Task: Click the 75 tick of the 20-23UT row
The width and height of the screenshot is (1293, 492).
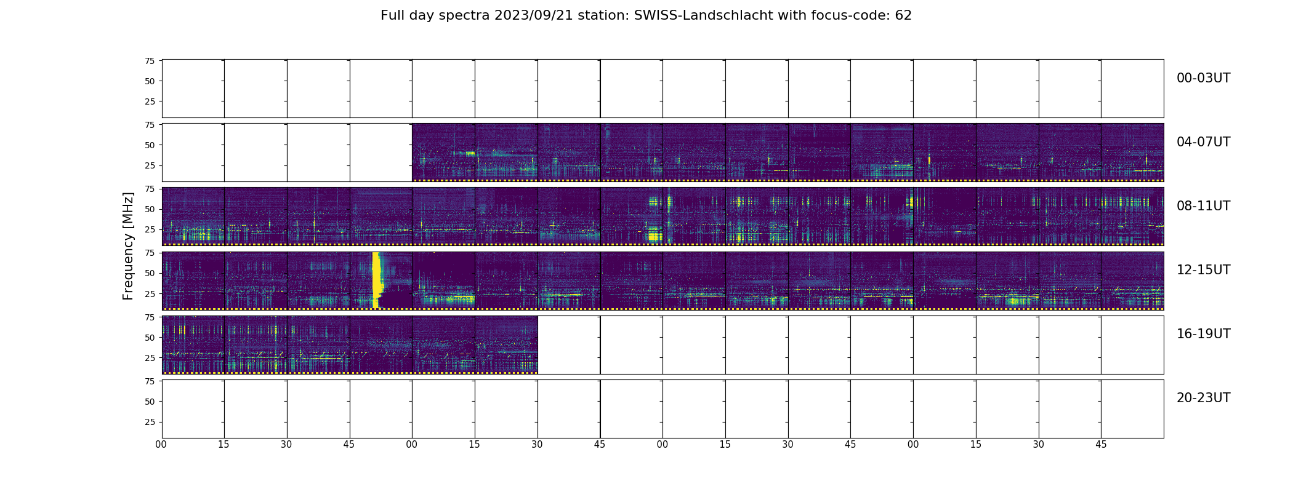Action: pos(149,381)
